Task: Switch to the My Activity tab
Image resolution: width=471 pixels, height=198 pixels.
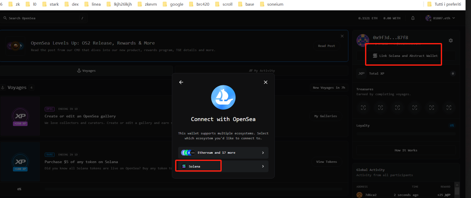Action: 262,71
